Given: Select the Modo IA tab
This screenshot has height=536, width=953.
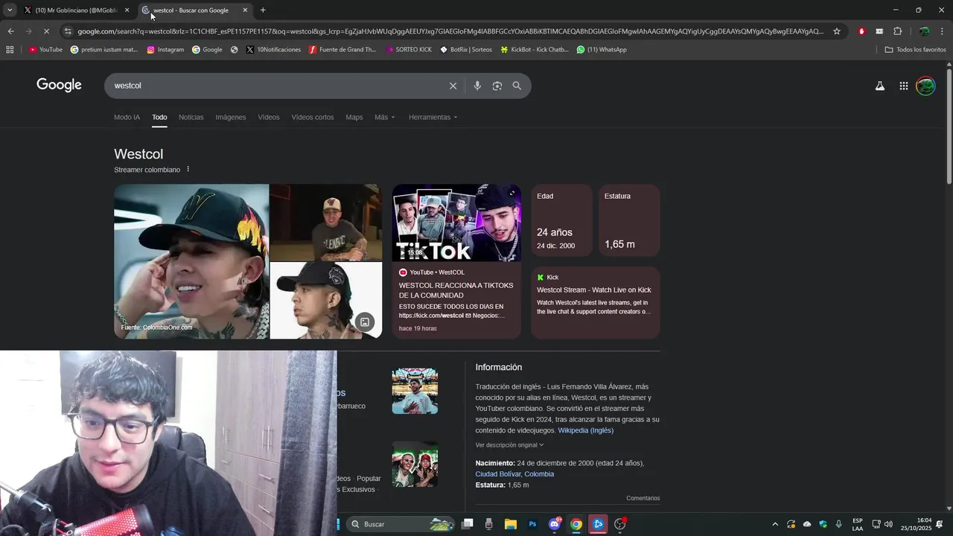Looking at the screenshot, I should pos(127,118).
